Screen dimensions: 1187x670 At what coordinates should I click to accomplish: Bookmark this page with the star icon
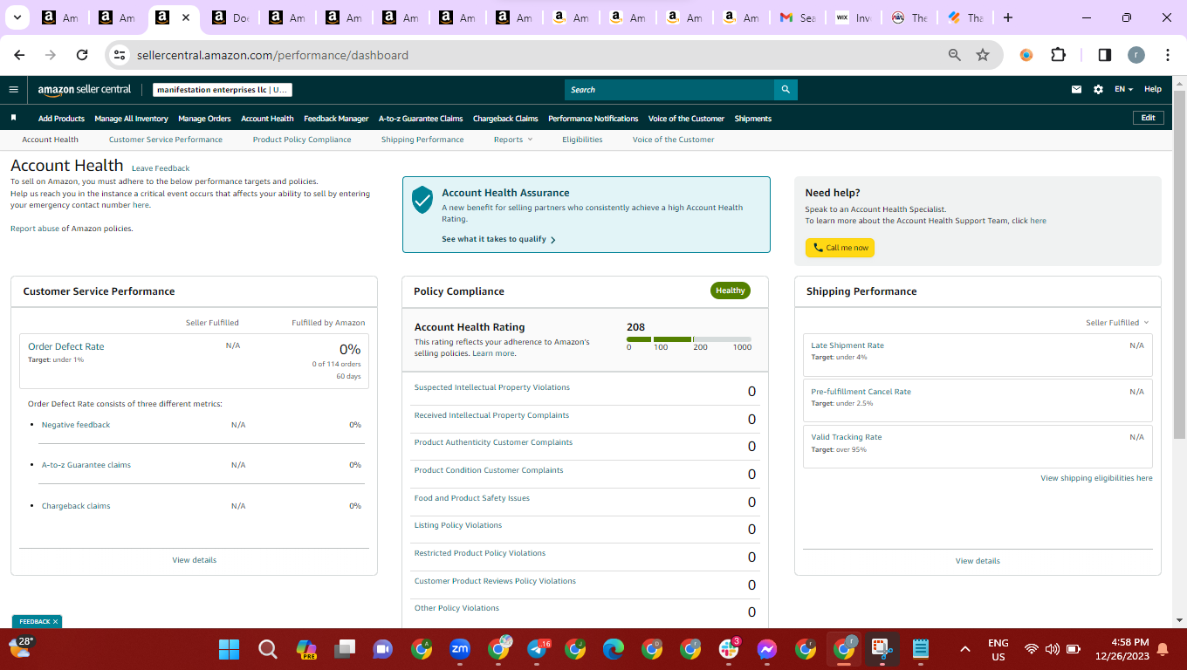point(983,55)
